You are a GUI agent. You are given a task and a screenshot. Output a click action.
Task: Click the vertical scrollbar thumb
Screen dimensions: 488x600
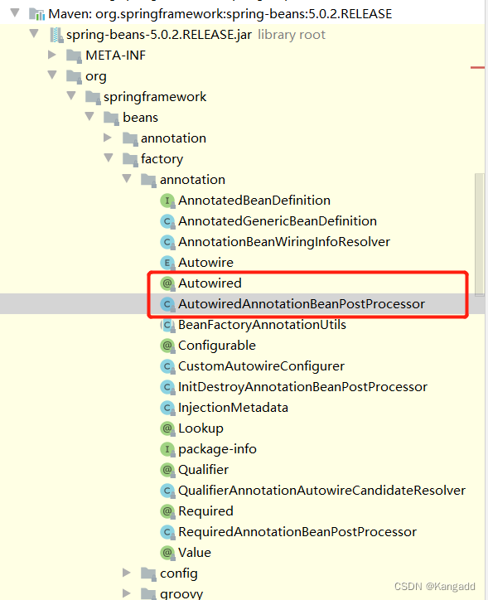point(479,235)
